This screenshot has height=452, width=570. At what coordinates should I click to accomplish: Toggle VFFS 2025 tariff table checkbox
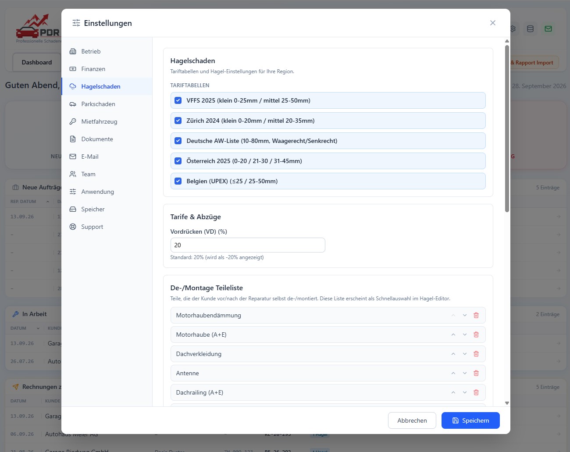tap(178, 100)
